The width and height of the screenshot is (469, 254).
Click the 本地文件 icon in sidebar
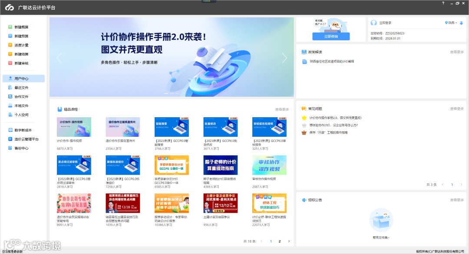tap(10, 106)
